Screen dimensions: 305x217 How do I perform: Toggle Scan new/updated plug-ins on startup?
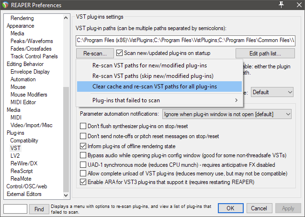pyautogui.click(x=119, y=53)
